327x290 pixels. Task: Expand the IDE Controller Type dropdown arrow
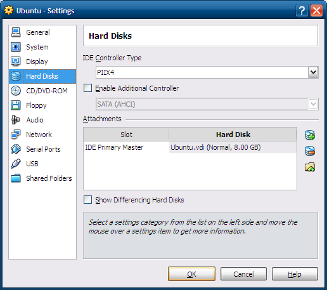coord(313,72)
